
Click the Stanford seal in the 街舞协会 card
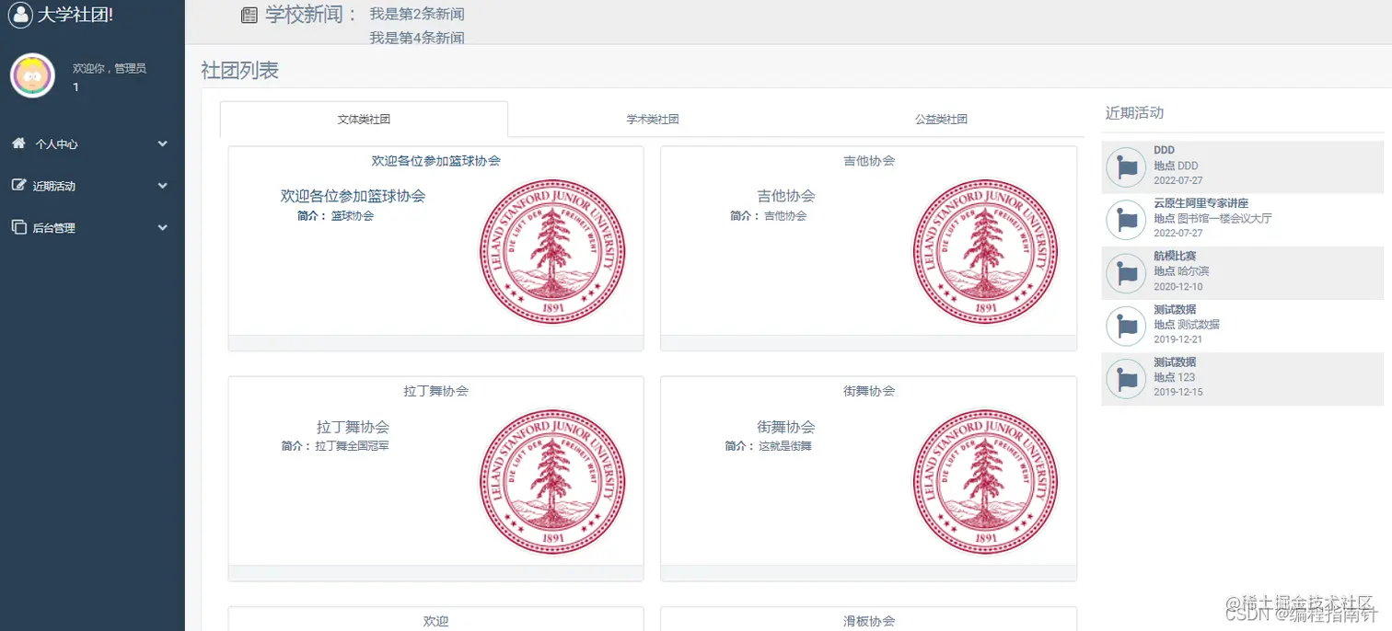985,482
